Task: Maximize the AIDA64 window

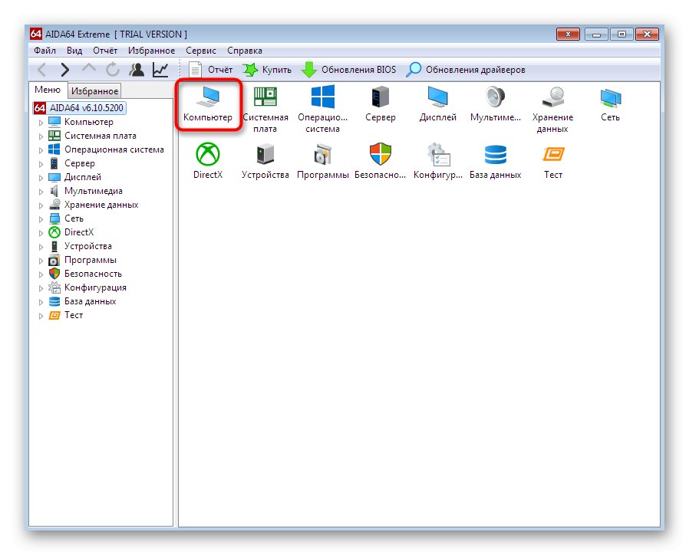Action: pos(621,34)
